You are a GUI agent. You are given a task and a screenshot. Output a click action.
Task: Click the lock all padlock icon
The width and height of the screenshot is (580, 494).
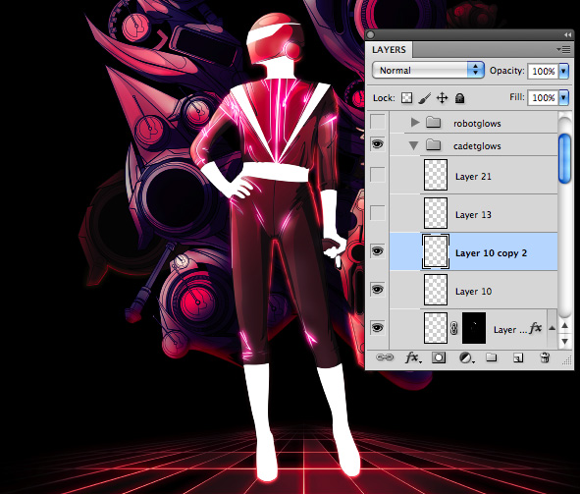click(460, 98)
